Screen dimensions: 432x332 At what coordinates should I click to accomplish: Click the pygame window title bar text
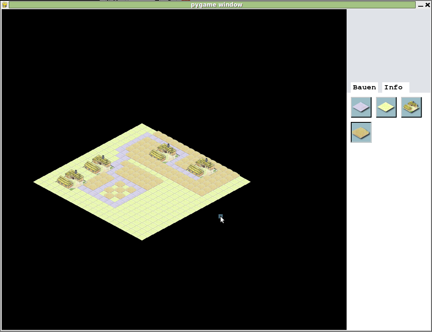click(x=216, y=5)
